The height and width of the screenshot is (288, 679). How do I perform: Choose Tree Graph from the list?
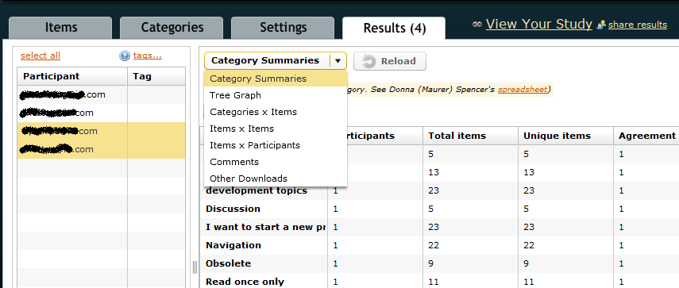pyautogui.click(x=276, y=95)
